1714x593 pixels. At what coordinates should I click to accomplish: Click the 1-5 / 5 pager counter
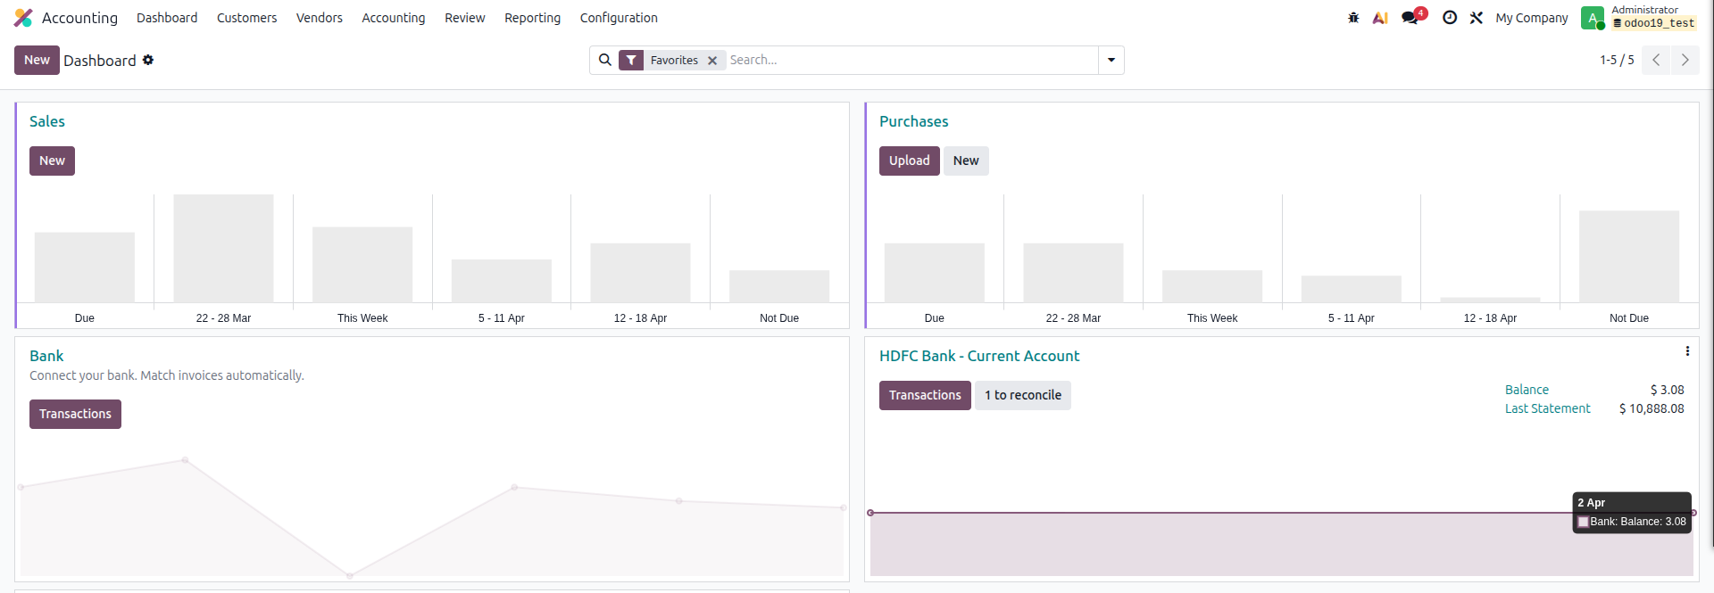pos(1617,60)
